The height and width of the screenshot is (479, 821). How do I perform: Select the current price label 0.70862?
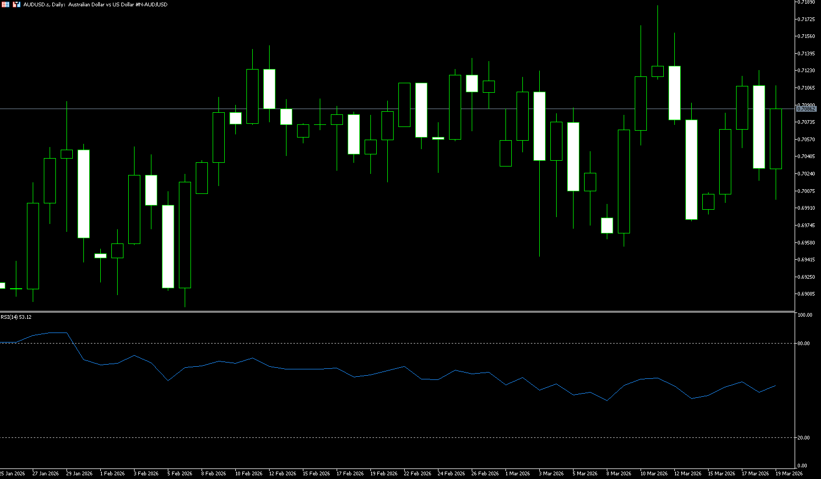pos(806,109)
